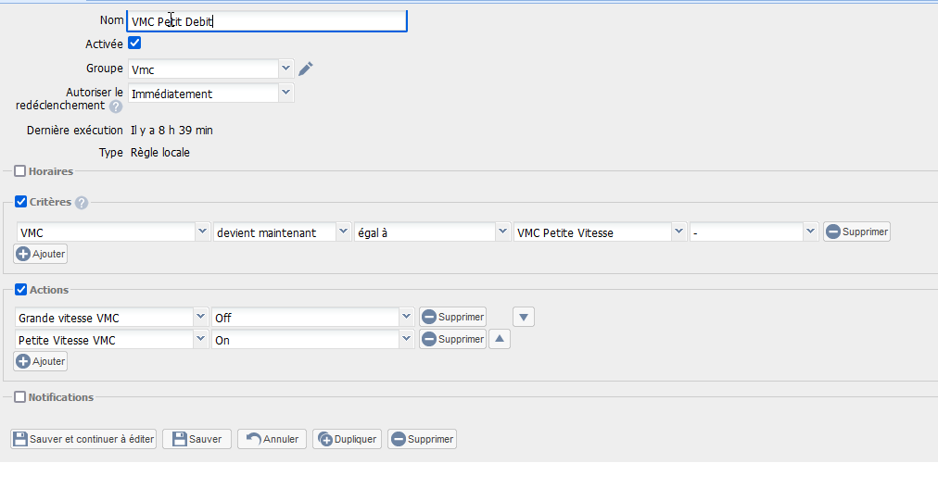Delete the Grande vitesse VMC action row

coord(452,317)
